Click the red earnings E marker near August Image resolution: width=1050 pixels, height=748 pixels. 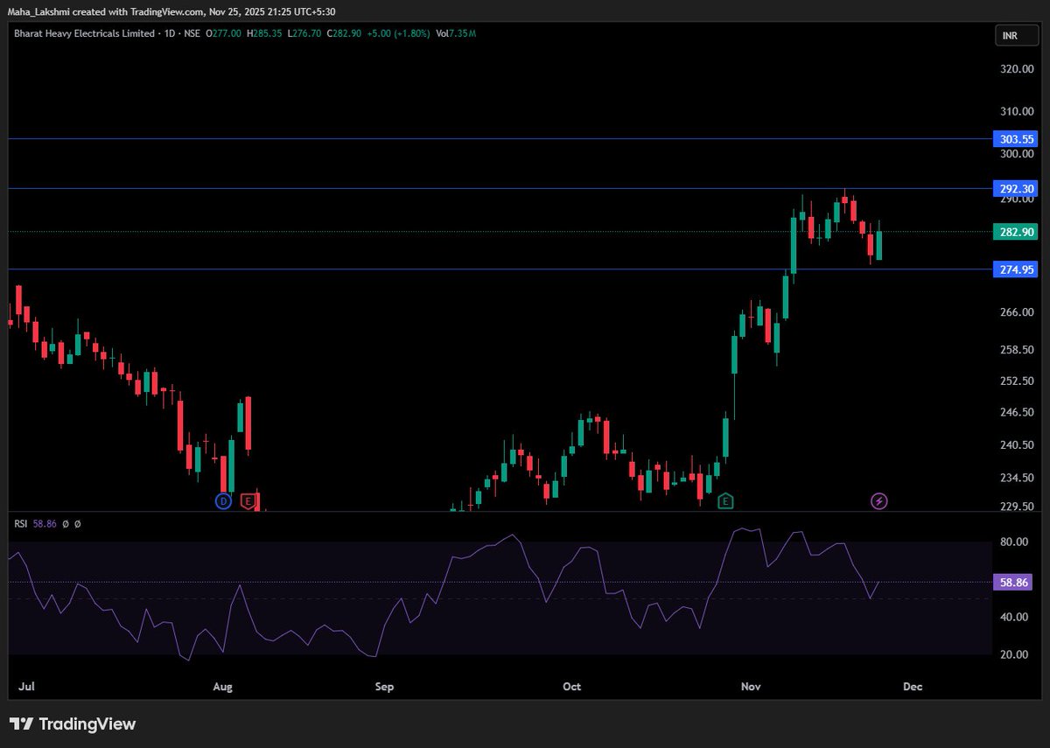point(248,501)
